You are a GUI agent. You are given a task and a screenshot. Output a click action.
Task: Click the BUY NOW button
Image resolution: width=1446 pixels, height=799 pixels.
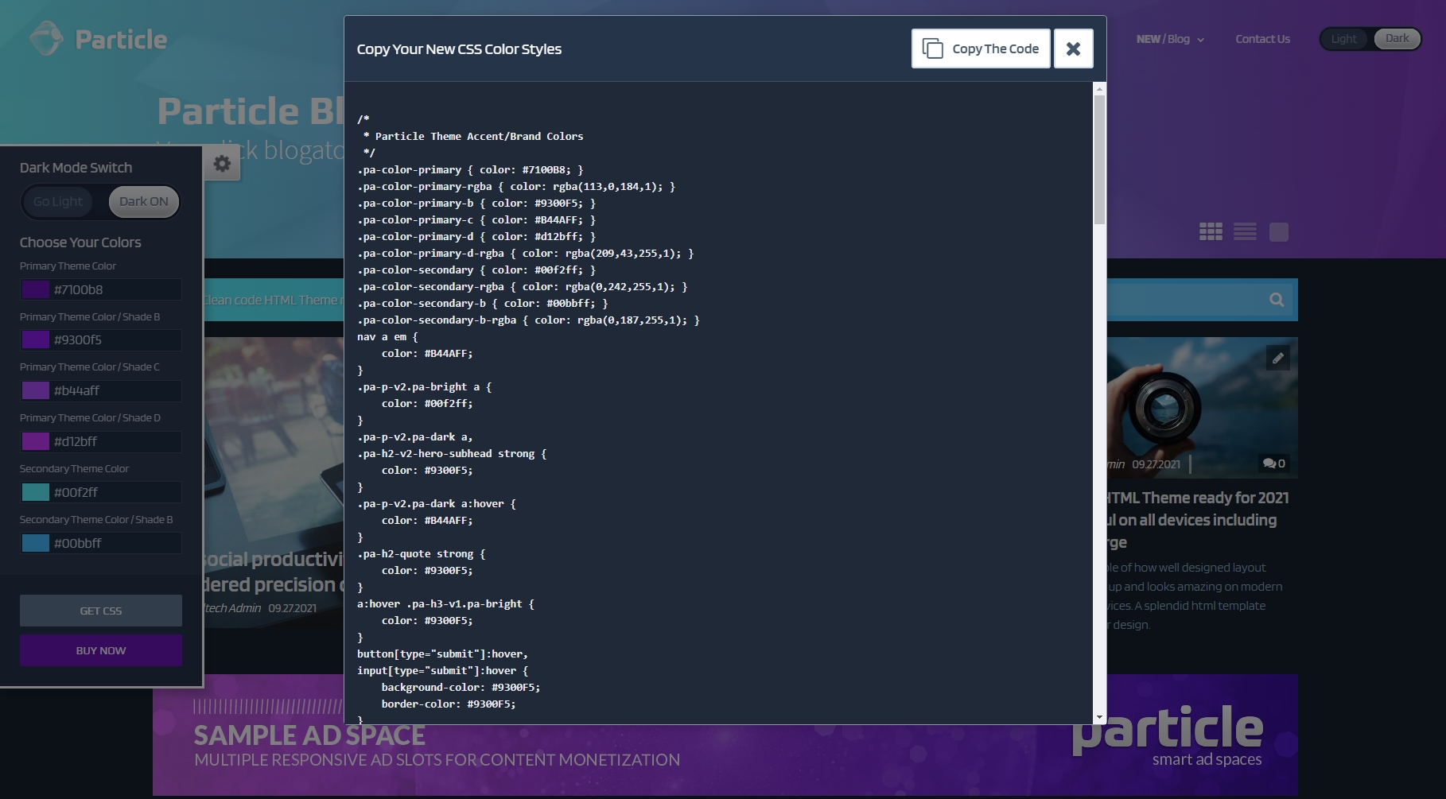(101, 650)
